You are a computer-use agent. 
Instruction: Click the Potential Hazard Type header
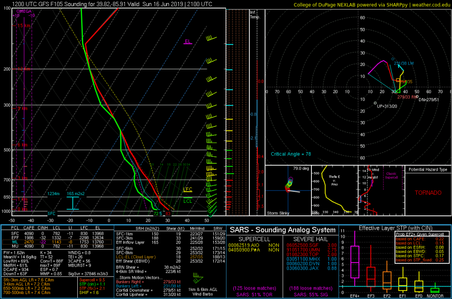coord(428,169)
